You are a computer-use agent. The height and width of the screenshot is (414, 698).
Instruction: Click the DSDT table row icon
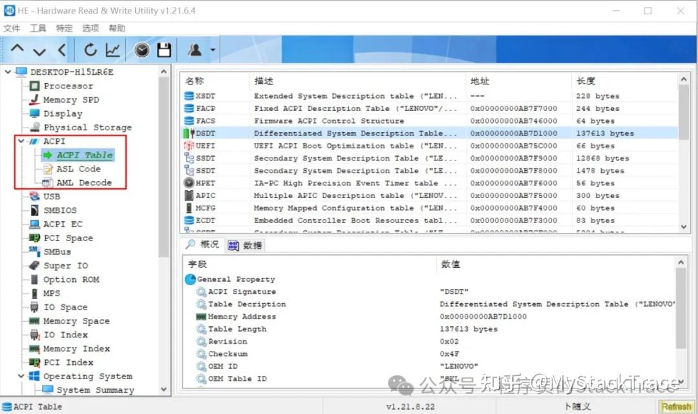pos(189,133)
